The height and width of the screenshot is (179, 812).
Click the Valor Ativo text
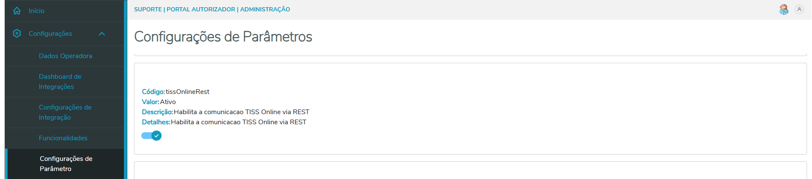click(167, 102)
